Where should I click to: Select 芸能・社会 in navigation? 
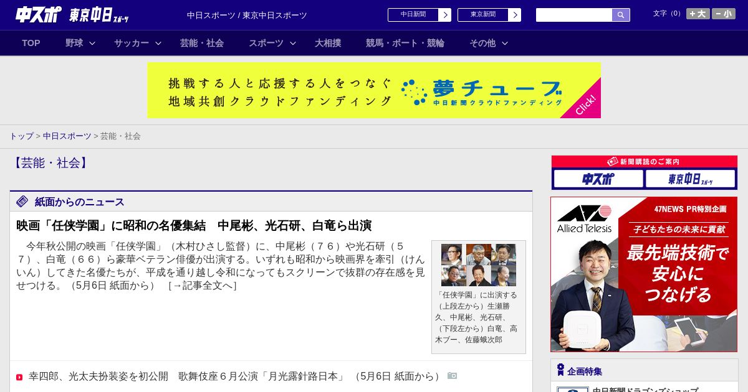click(202, 43)
